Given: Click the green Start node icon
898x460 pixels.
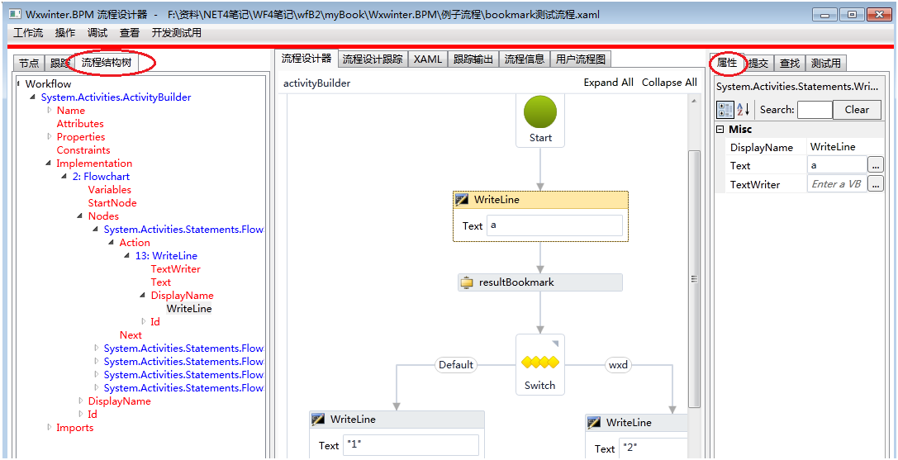Looking at the screenshot, I should pyautogui.click(x=540, y=111).
